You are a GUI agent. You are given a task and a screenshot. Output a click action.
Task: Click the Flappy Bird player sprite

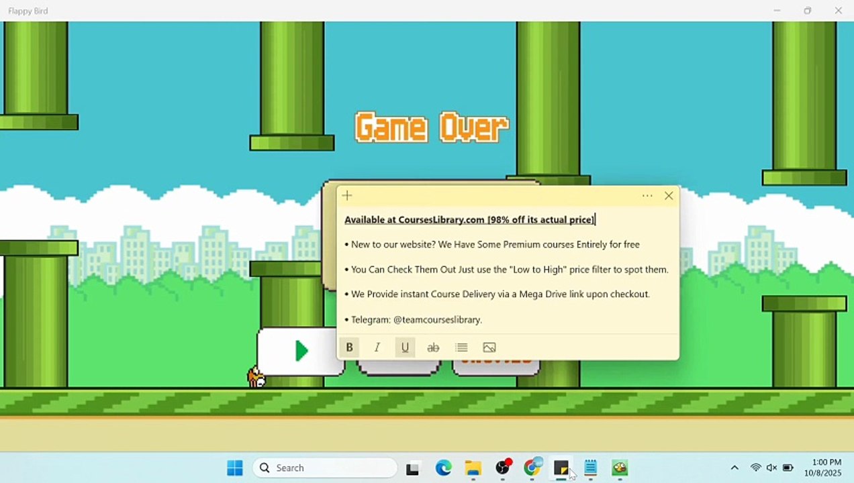(256, 378)
